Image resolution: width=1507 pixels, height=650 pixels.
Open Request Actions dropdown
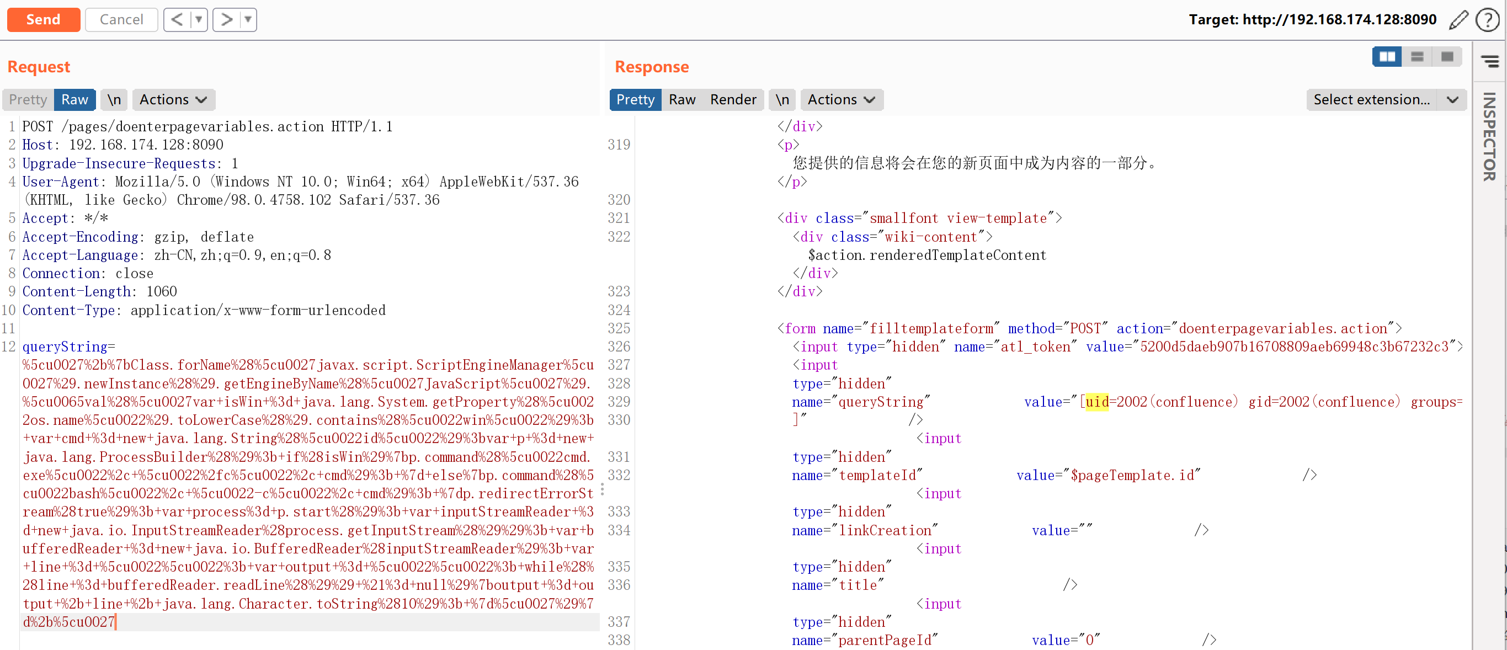point(173,100)
